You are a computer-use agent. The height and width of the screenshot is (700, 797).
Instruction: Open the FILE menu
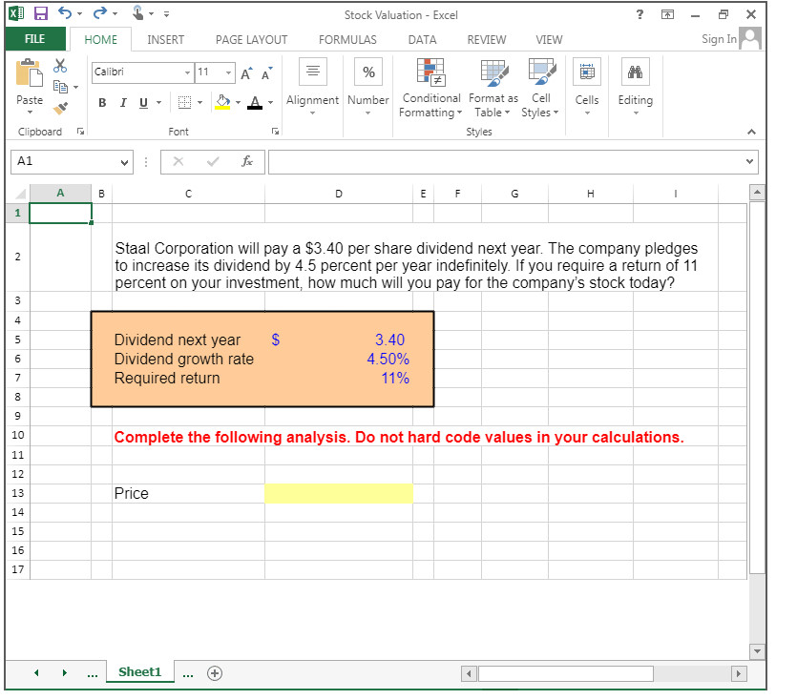[34, 39]
